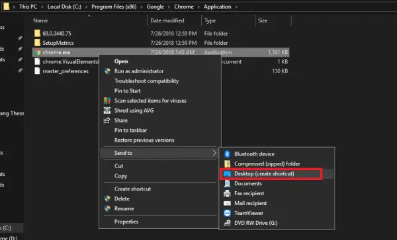
Task: Select the TeamViewer icon in Send to
Action: (x=227, y=213)
